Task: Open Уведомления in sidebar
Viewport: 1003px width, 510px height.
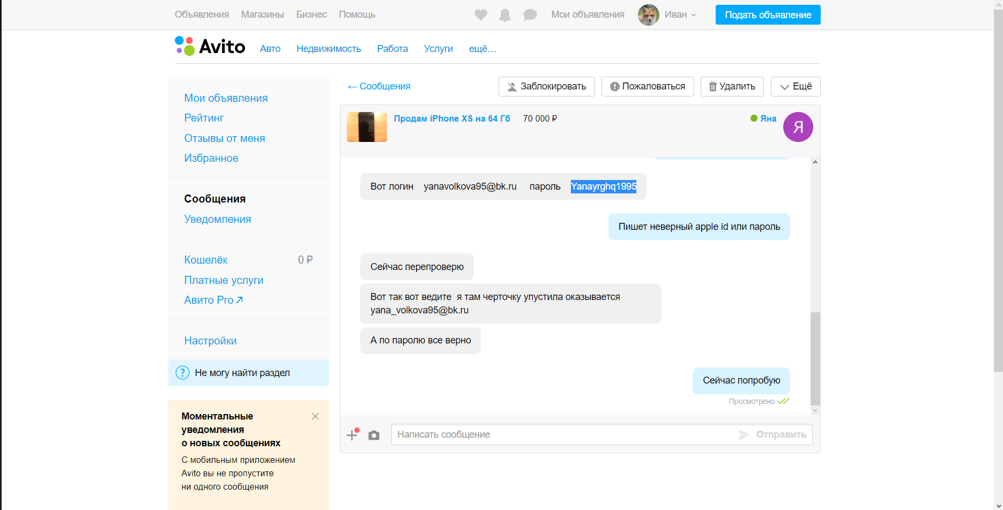Action: [218, 219]
